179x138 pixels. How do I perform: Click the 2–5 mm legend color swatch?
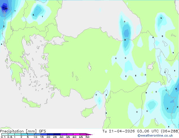click(x=24, y=134)
